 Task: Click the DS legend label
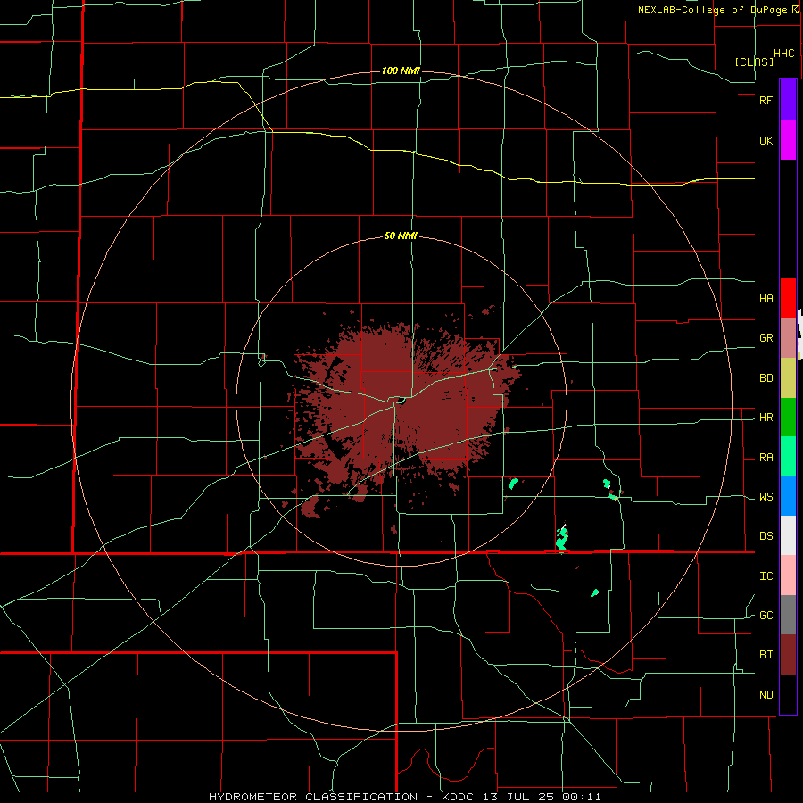(x=766, y=536)
